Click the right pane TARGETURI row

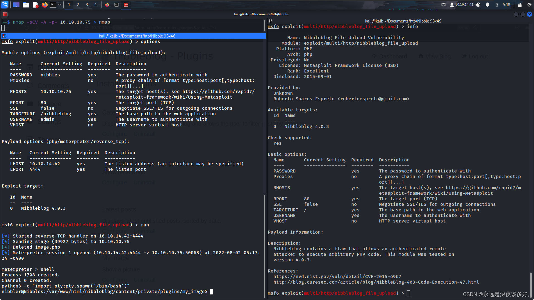coord(376,210)
